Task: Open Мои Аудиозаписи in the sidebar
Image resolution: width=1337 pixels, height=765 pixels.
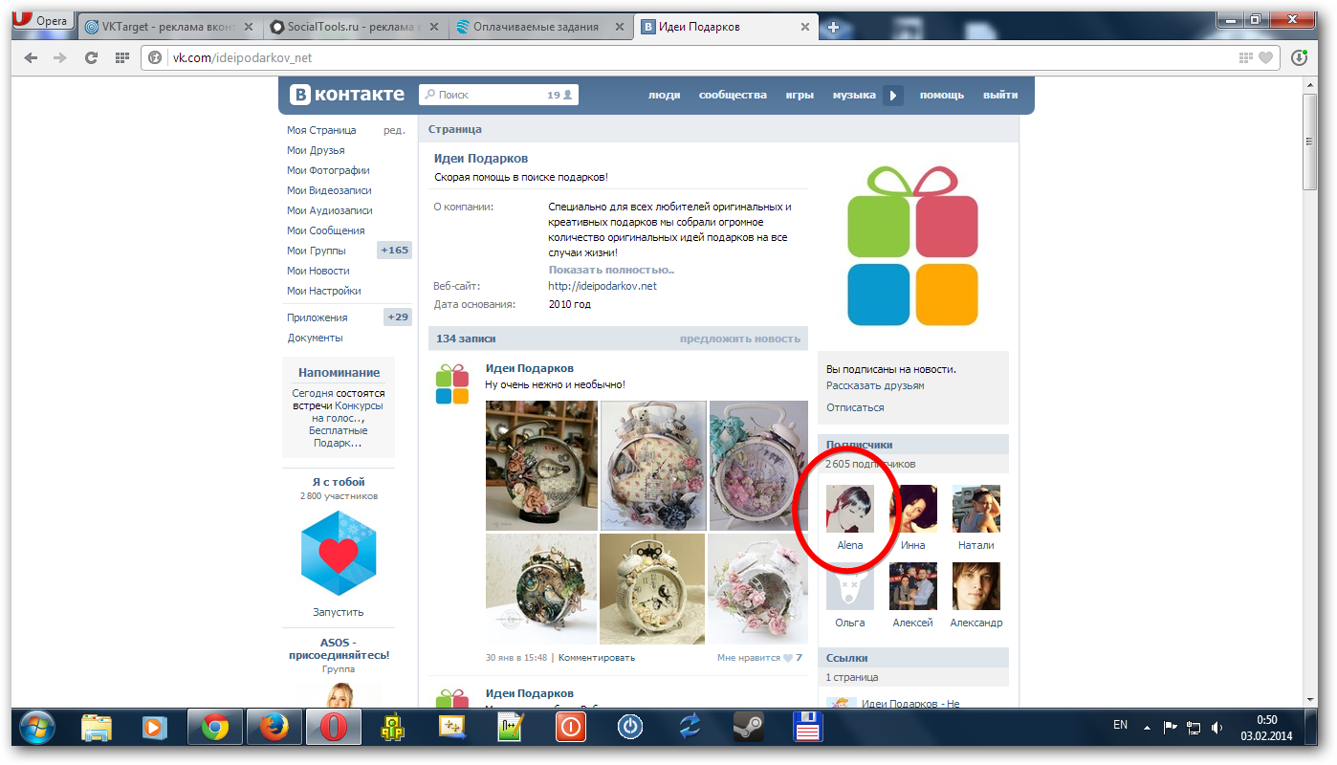Action: tap(330, 210)
